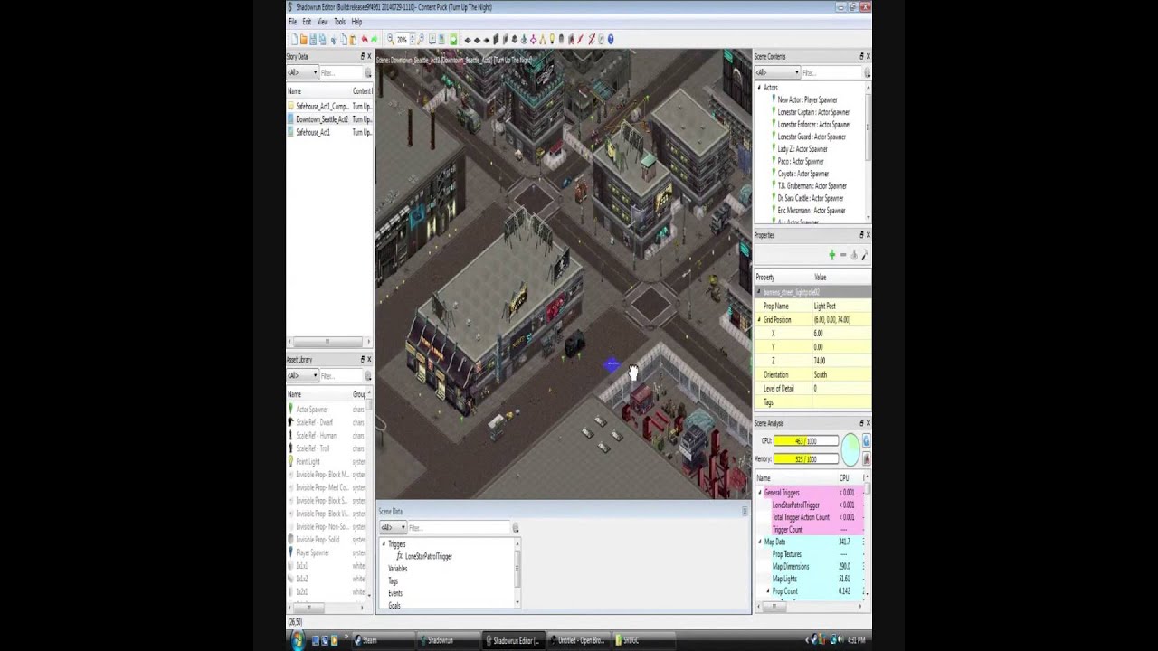
Task: Open the Tools menu
Action: coord(339,22)
